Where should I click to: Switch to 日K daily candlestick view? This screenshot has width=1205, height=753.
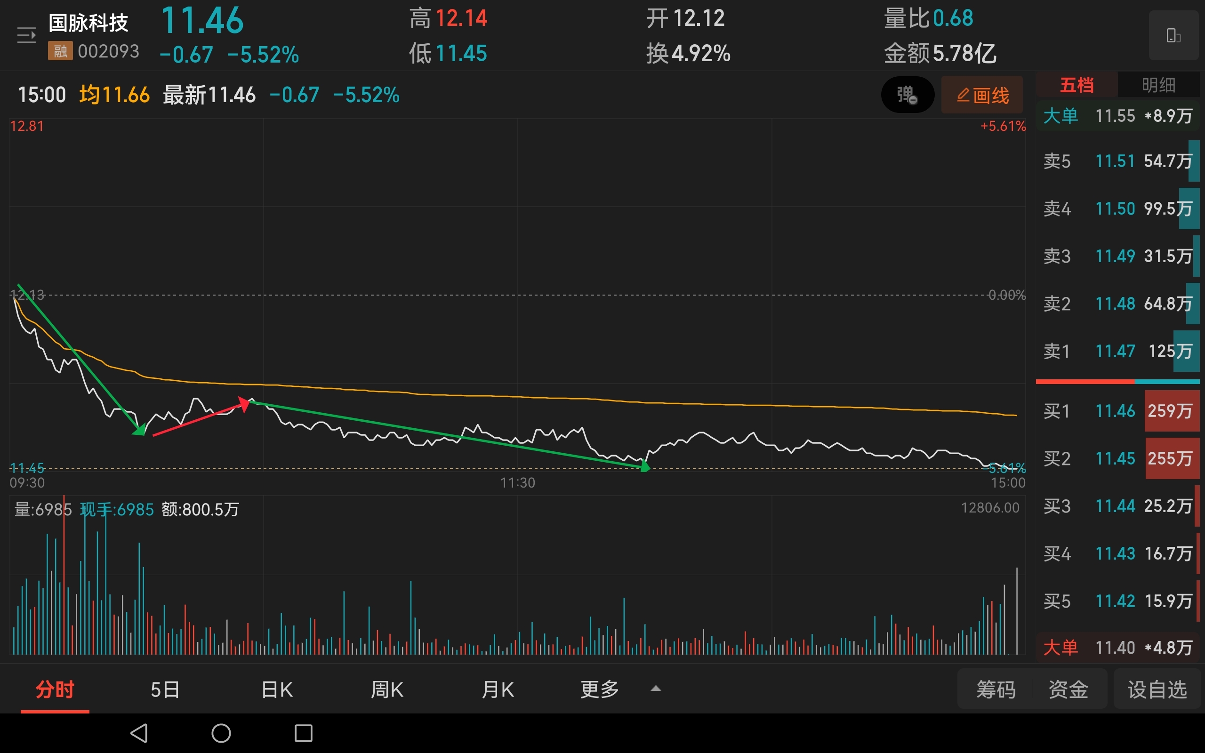(277, 690)
